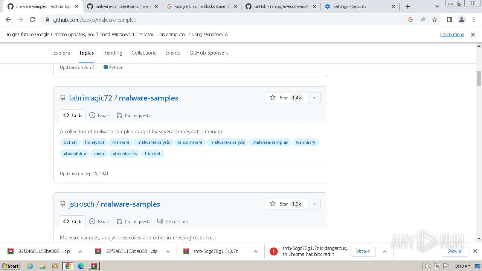Open fabrimagic72 user profile link
482x271 pixels.
point(90,98)
